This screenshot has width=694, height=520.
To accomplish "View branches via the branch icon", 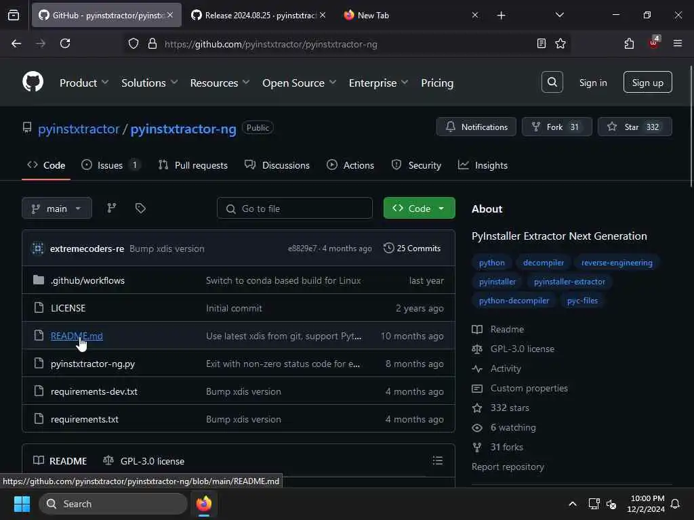I will pyautogui.click(x=112, y=209).
